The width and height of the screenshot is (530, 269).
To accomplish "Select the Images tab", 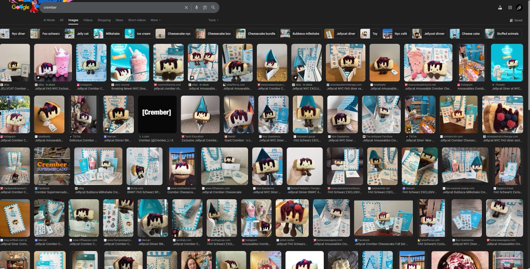I will pos(73,20).
